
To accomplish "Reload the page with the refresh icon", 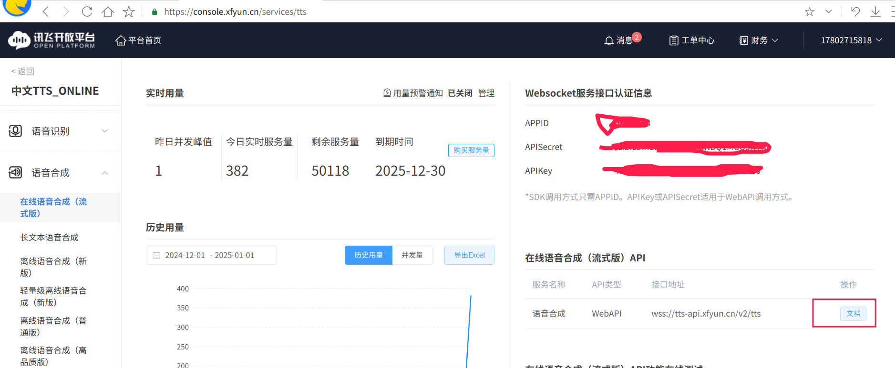I will pyautogui.click(x=87, y=11).
